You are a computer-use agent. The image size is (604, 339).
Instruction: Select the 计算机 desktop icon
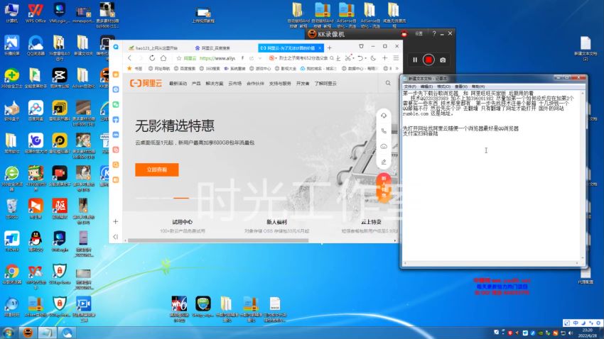pyautogui.click(x=11, y=13)
